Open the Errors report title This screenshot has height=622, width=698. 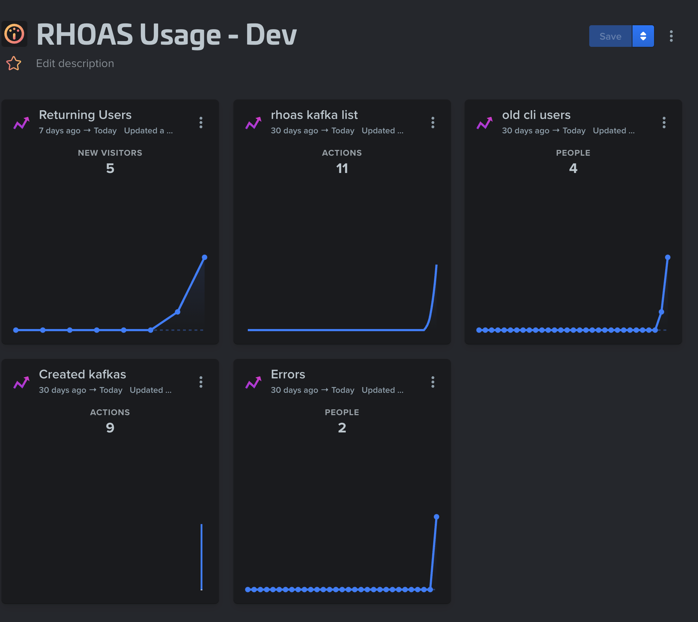coord(288,374)
